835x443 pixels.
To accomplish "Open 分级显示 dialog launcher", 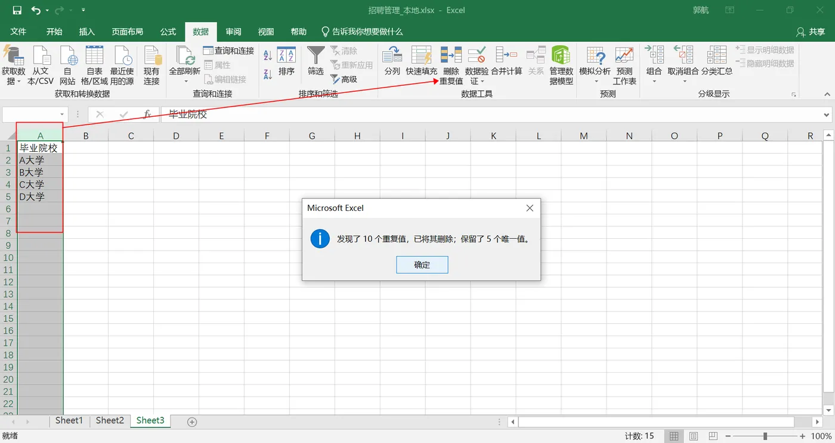I will [x=794, y=95].
